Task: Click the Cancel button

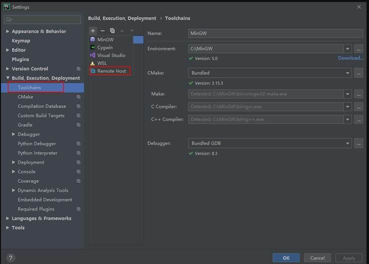Action: pos(317,258)
